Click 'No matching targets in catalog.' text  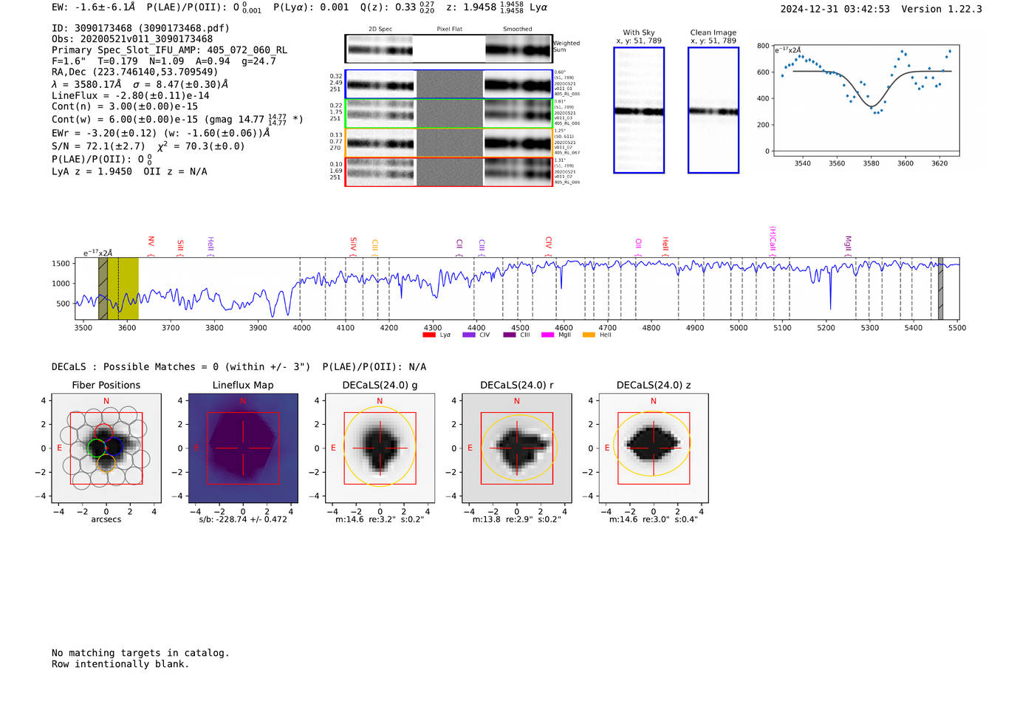[140, 653]
